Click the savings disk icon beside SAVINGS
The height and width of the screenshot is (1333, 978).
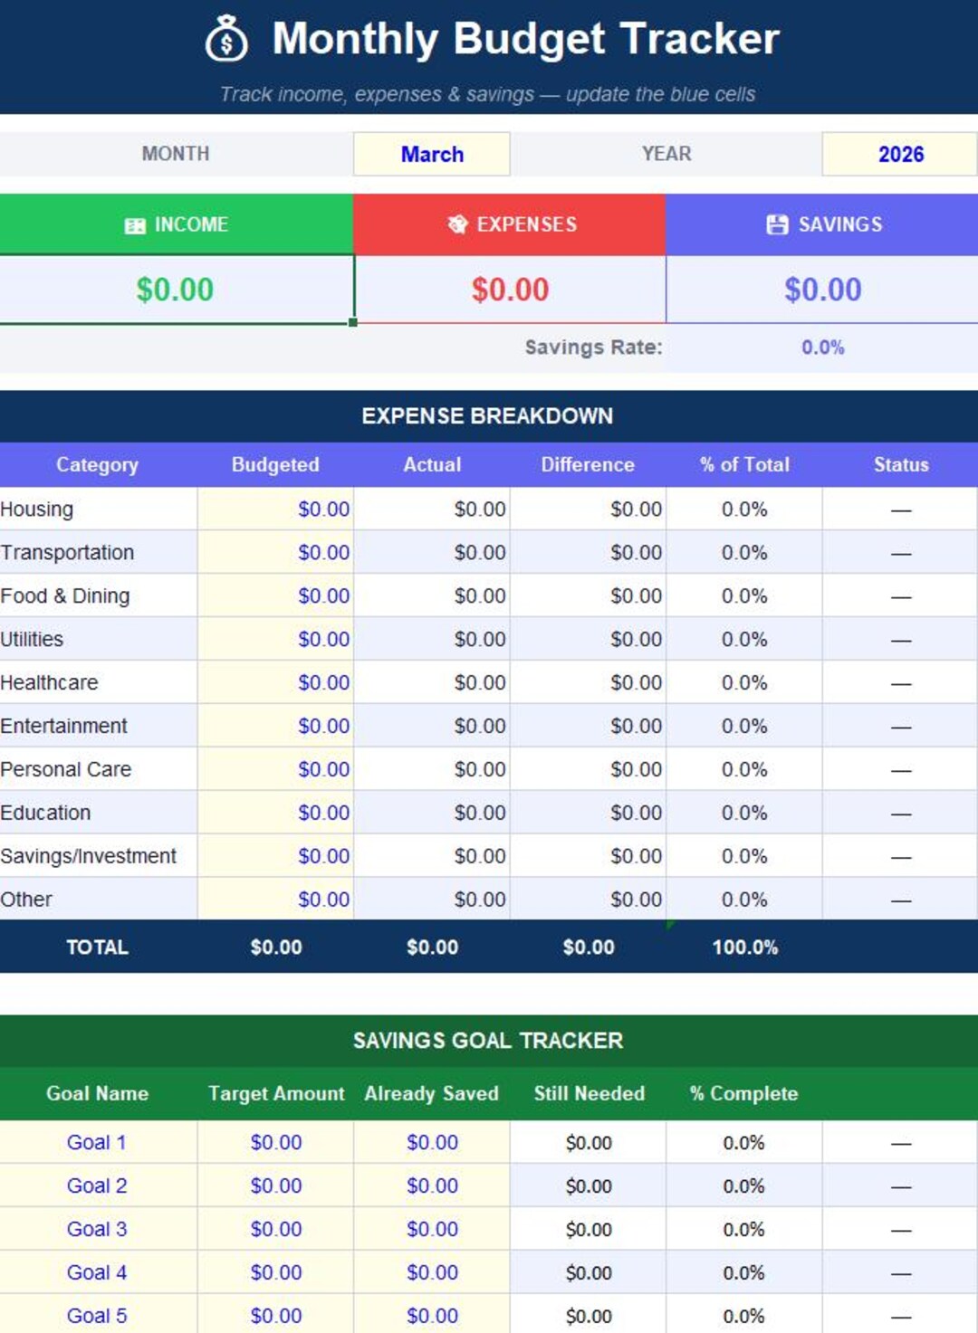tap(777, 224)
